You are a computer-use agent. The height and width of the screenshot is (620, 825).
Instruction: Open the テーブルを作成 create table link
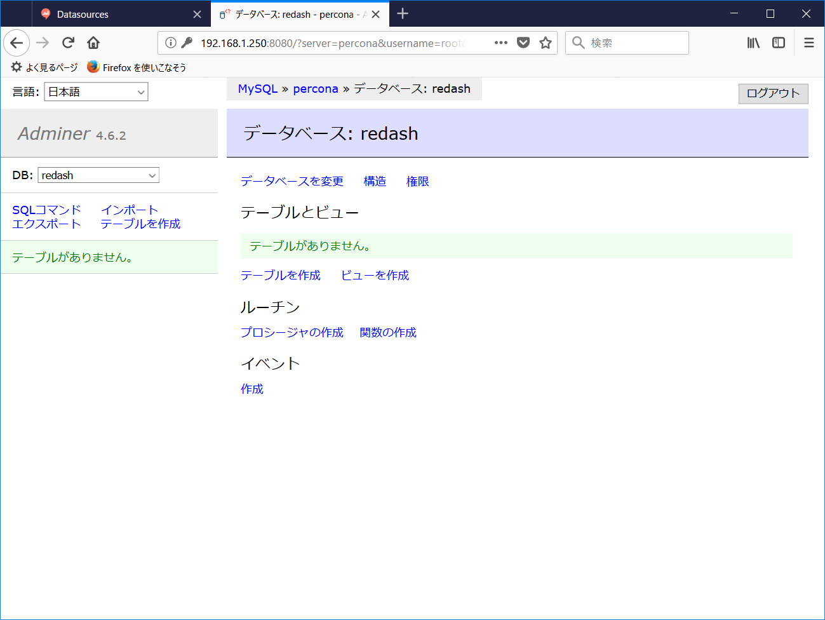click(x=280, y=275)
